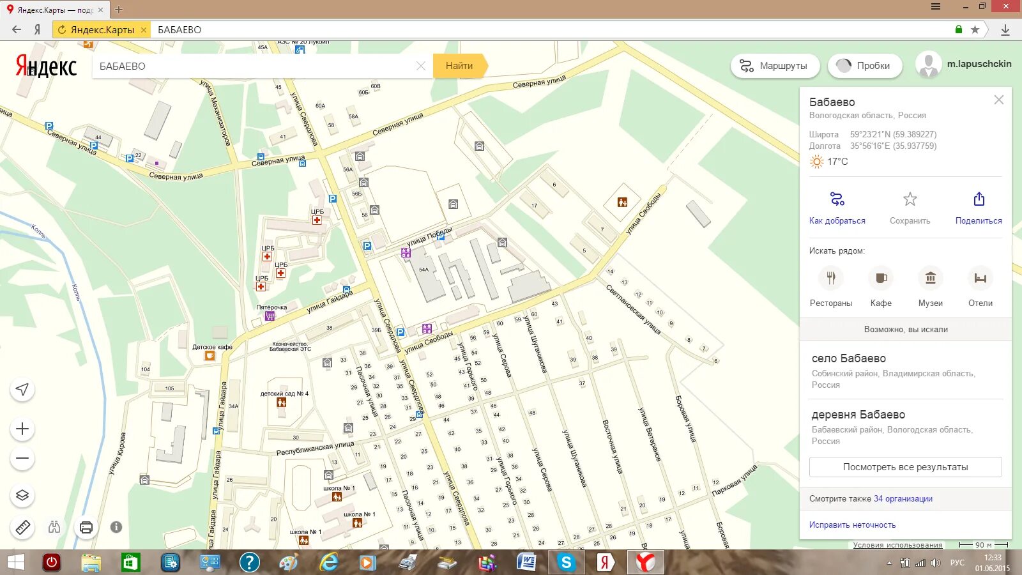Click the Исправить неточность link
The width and height of the screenshot is (1022, 575).
click(853, 525)
